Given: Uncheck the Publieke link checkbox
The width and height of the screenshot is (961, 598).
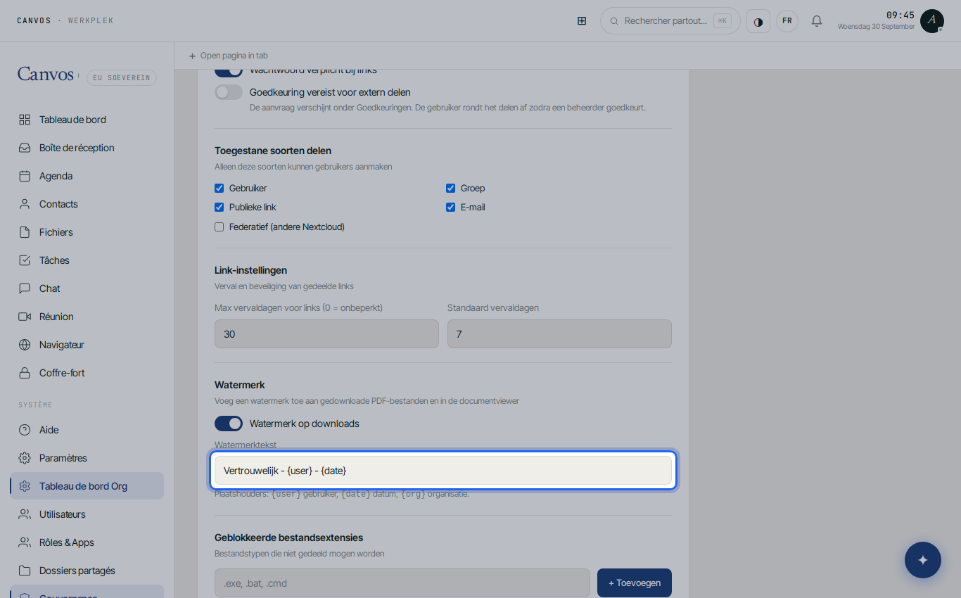Looking at the screenshot, I should pos(219,207).
